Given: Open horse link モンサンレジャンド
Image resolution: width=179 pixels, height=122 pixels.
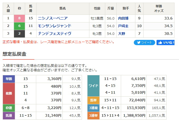Looking at the screenshot, I should tap(54, 26).
